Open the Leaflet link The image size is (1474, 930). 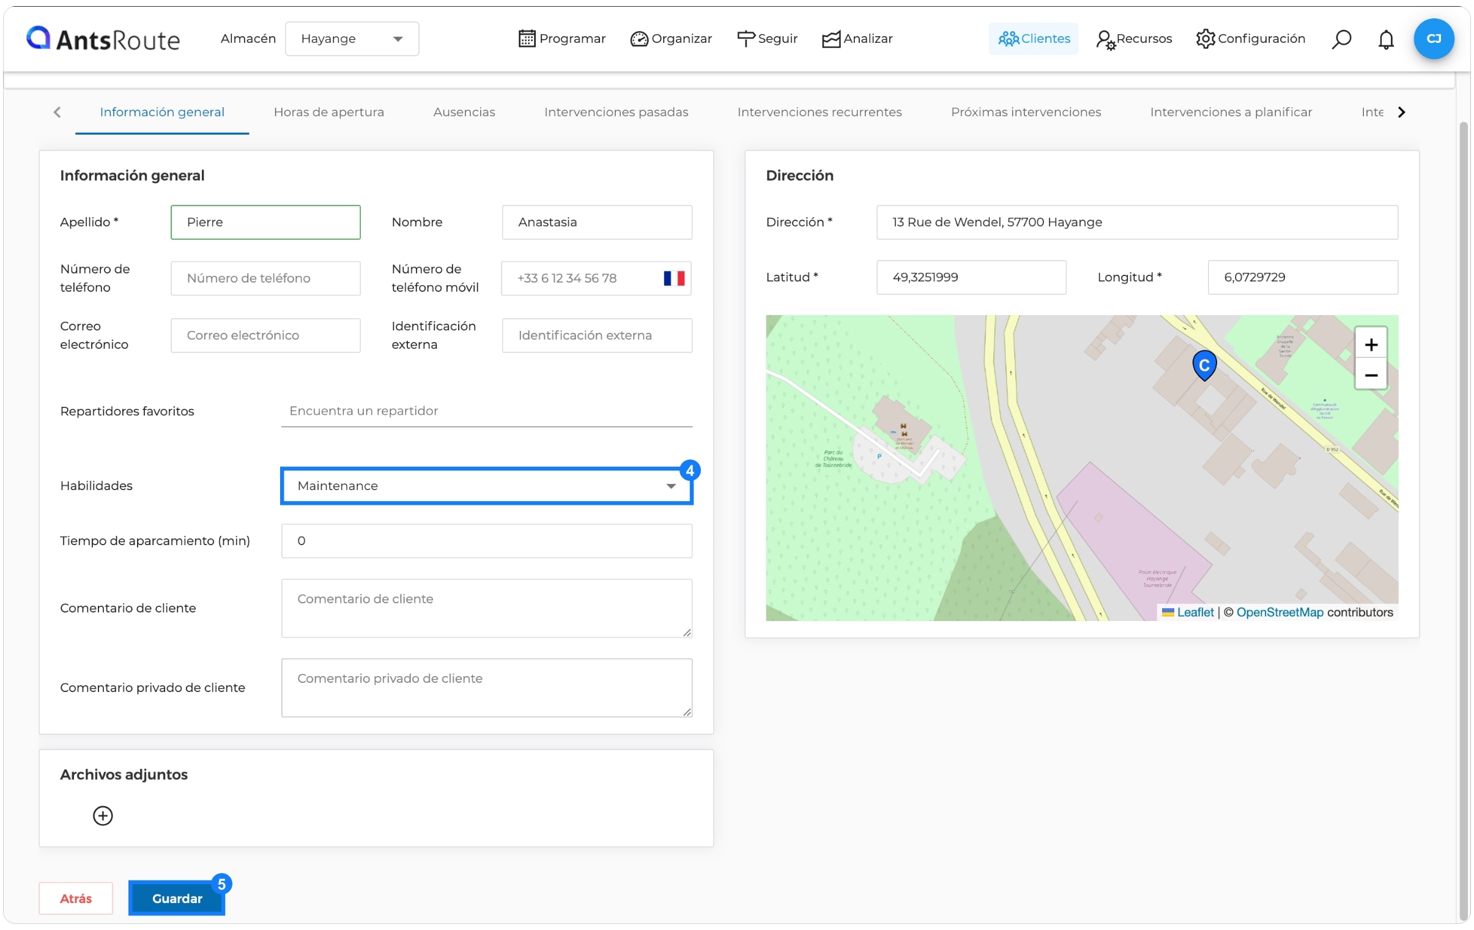(x=1194, y=612)
